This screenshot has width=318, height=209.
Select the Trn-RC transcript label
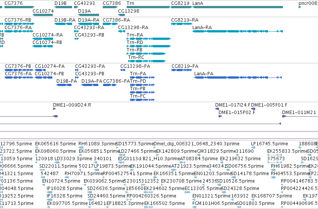[x=136, y=57]
